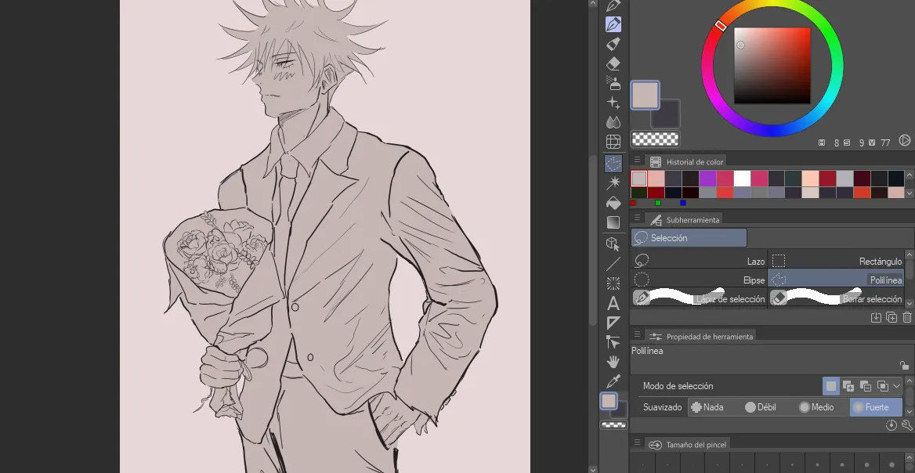Switch to the Tamaño del pincel tab
Screen dimensions: 915x473
tap(689, 445)
